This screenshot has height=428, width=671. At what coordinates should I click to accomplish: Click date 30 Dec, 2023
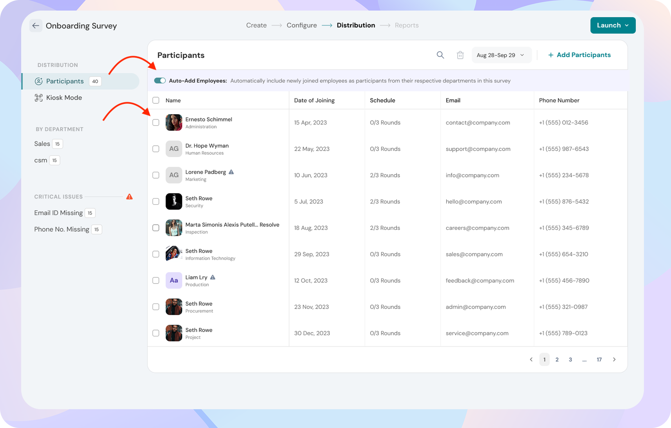coord(312,333)
